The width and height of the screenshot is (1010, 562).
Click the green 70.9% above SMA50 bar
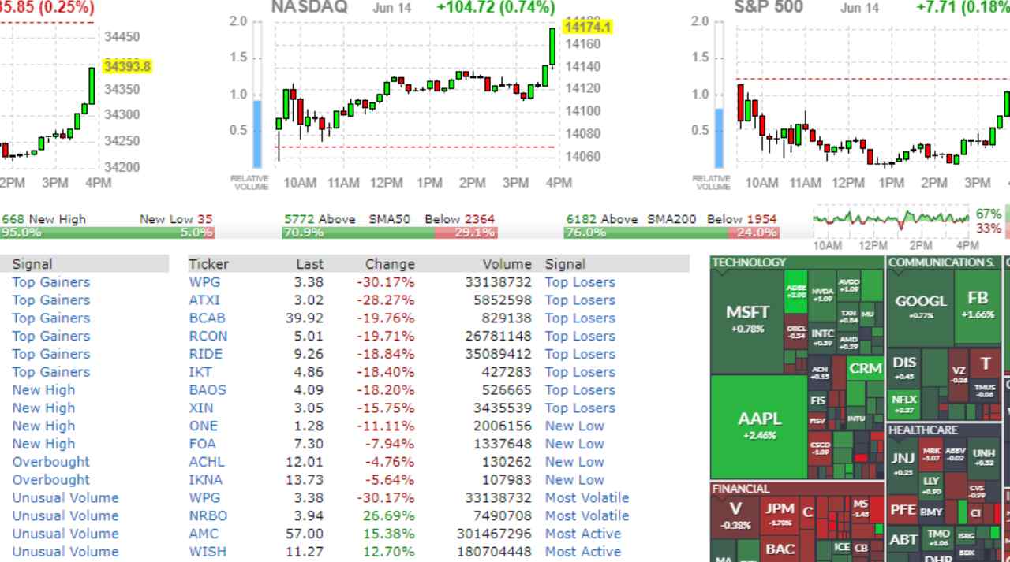point(357,233)
